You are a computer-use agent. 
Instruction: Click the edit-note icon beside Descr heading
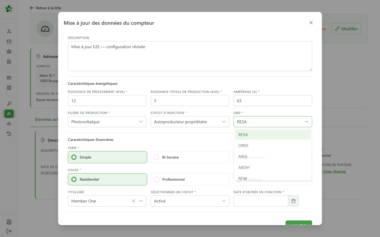(x=43, y=140)
